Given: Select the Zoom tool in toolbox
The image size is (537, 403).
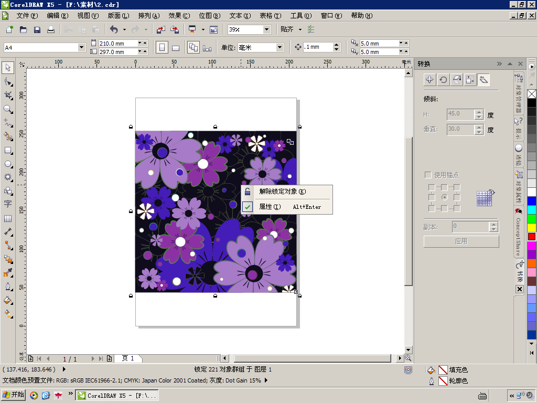Looking at the screenshot, I should coord(8,109).
